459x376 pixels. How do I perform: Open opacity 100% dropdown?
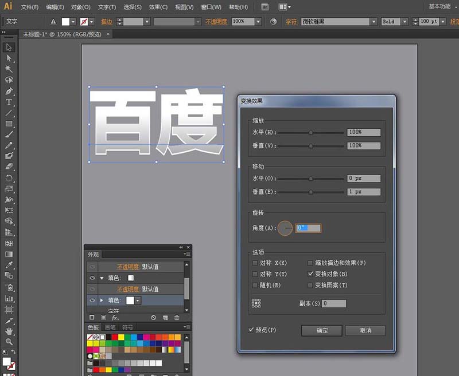tap(258, 22)
